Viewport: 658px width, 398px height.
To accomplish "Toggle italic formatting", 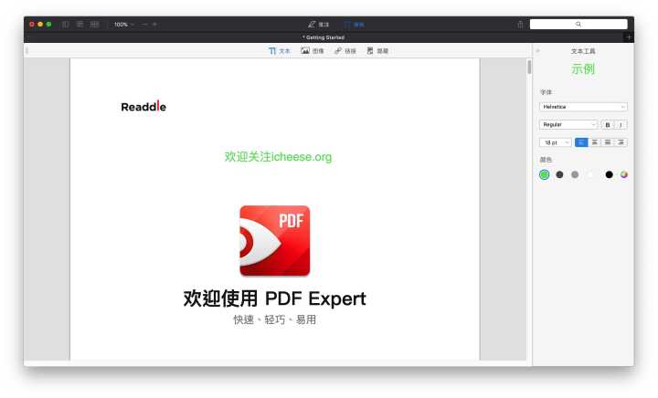I will click(x=621, y=124).
